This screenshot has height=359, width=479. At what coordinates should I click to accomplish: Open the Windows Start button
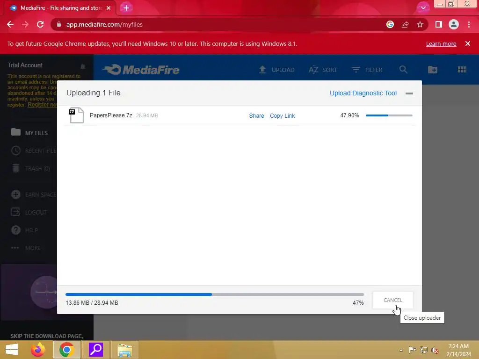coord(12,350)
